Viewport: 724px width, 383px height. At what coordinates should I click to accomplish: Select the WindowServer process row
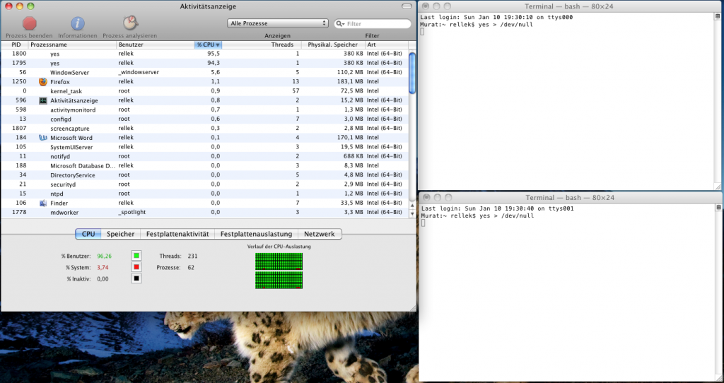pyautogui.click(x=204, y=73)
